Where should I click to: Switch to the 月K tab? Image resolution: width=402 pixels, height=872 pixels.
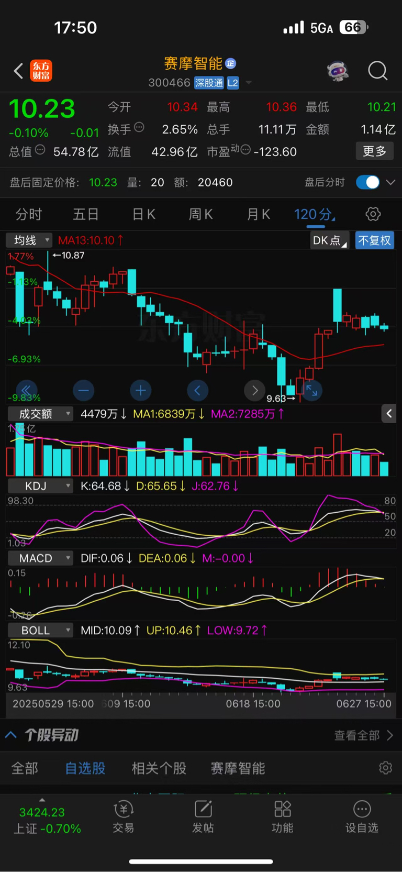tap(259, 214)
